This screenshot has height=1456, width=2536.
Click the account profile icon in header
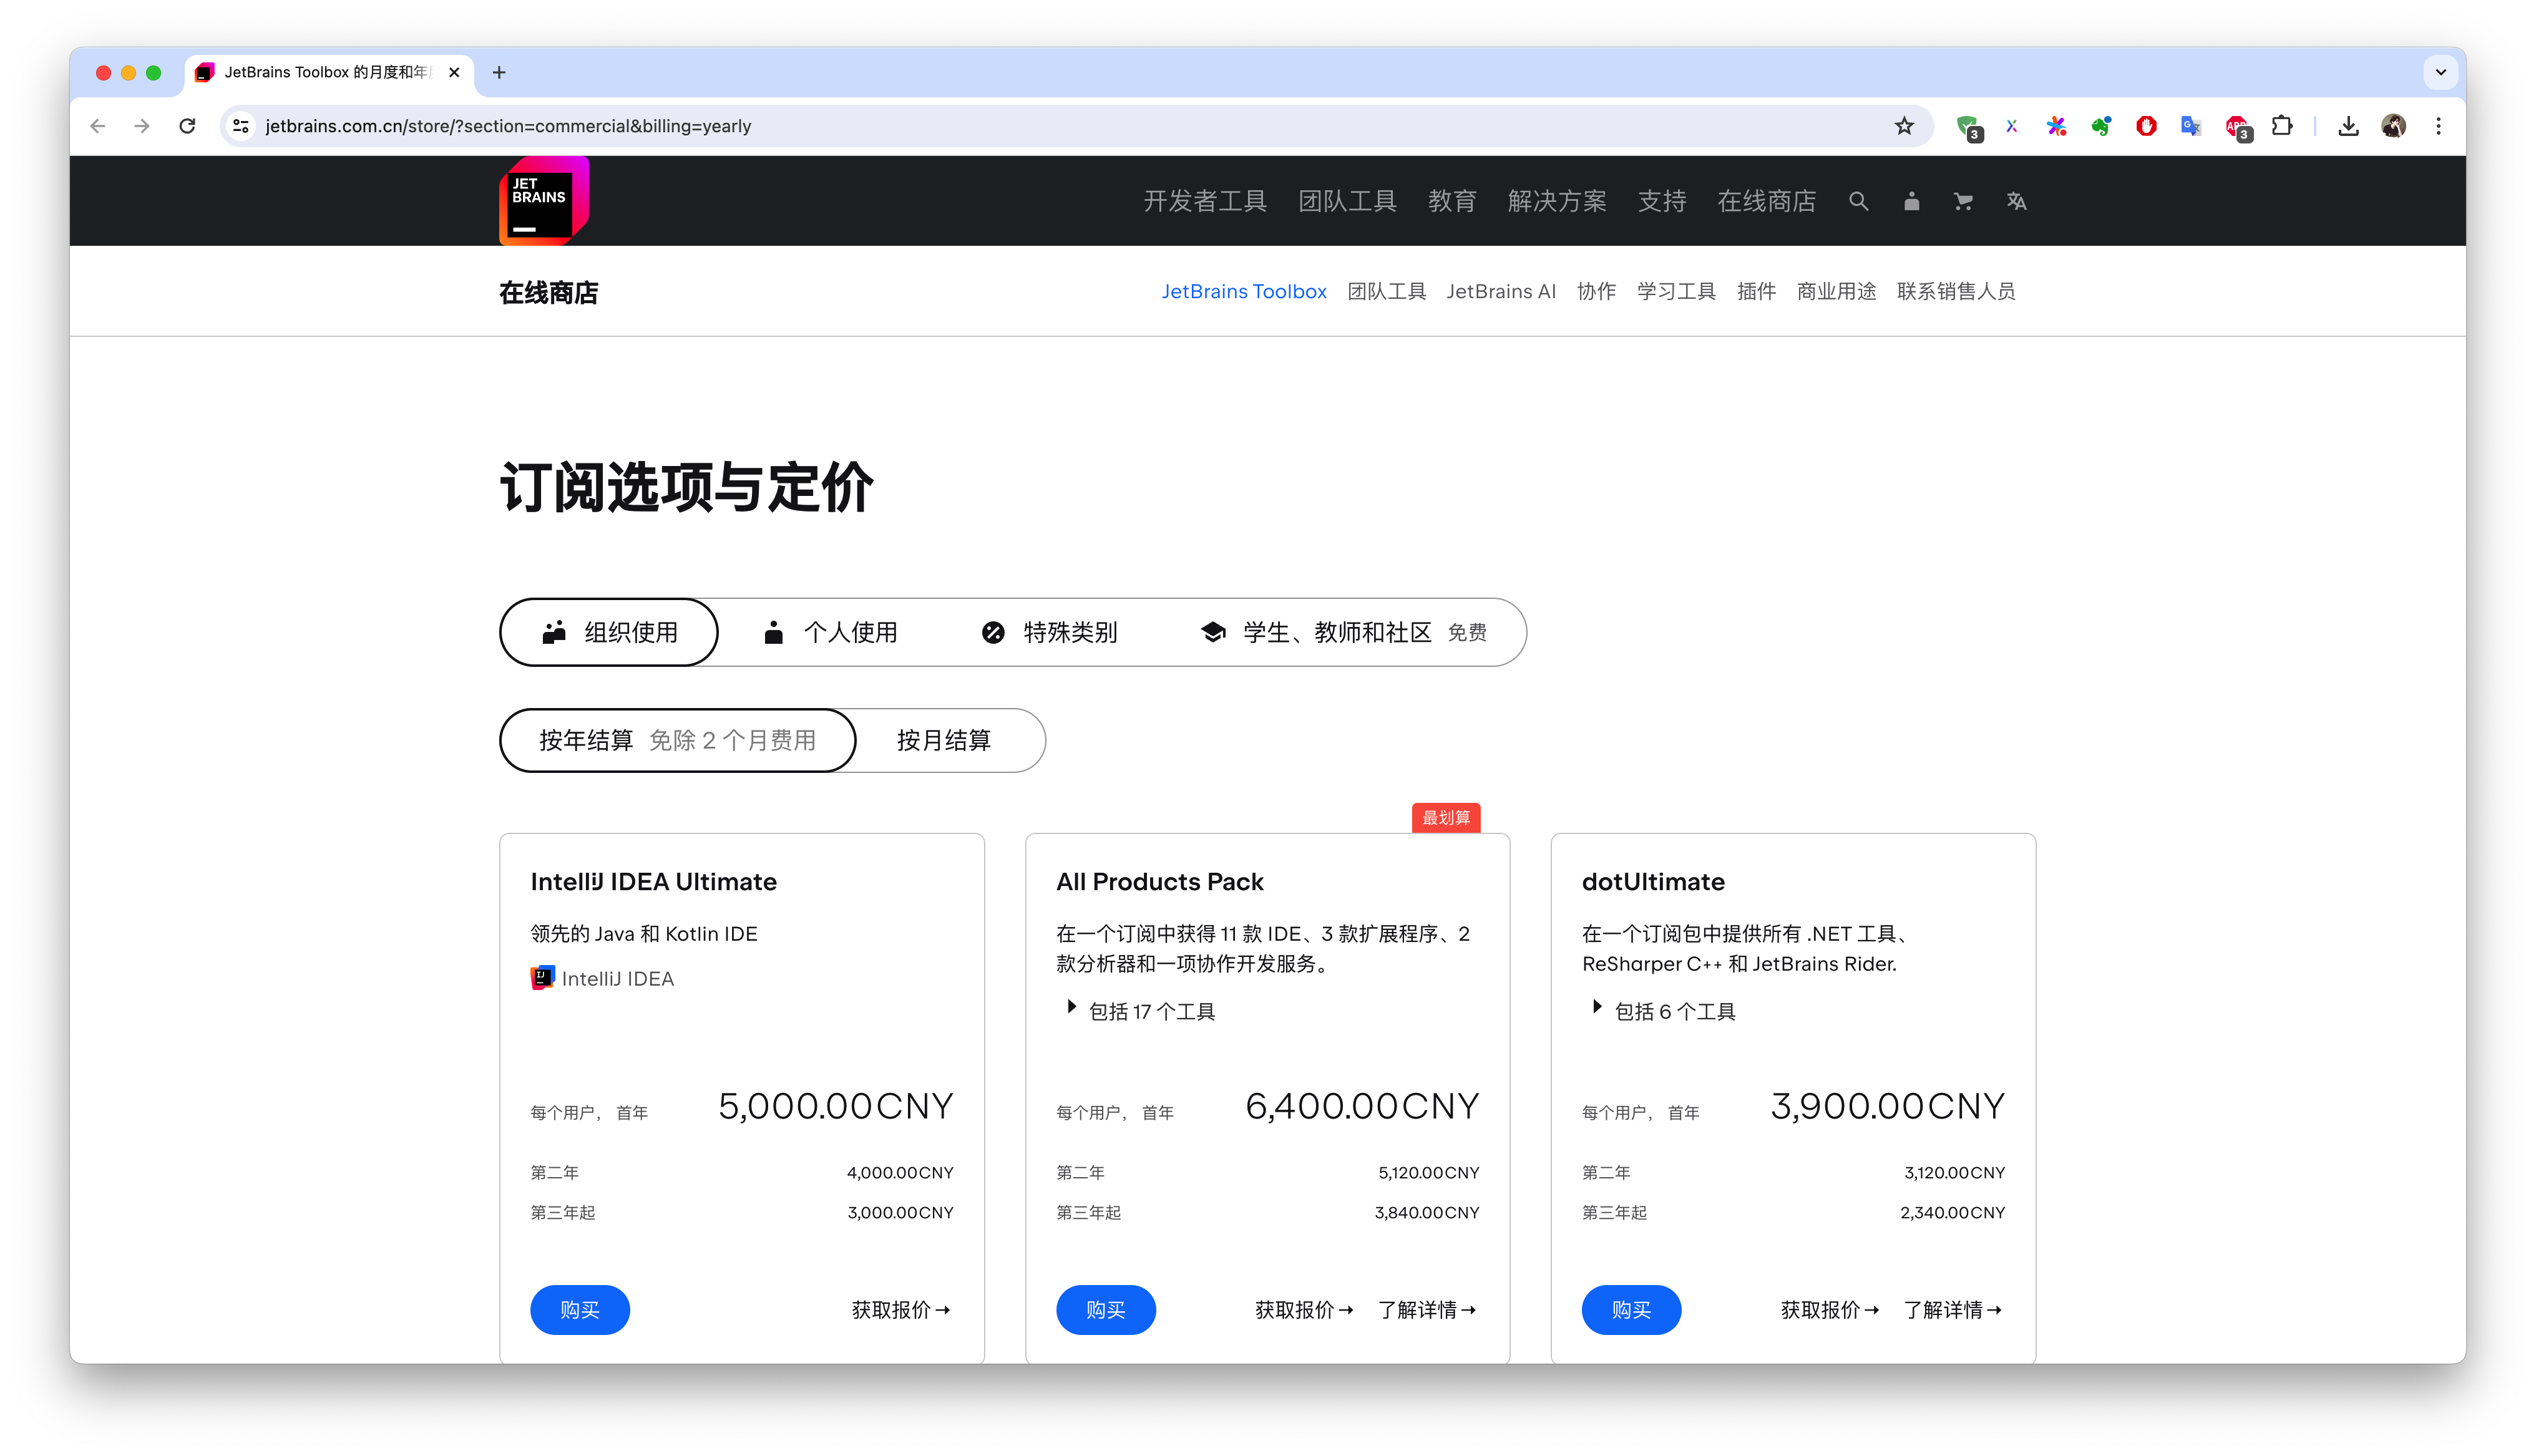[1911, 201]
